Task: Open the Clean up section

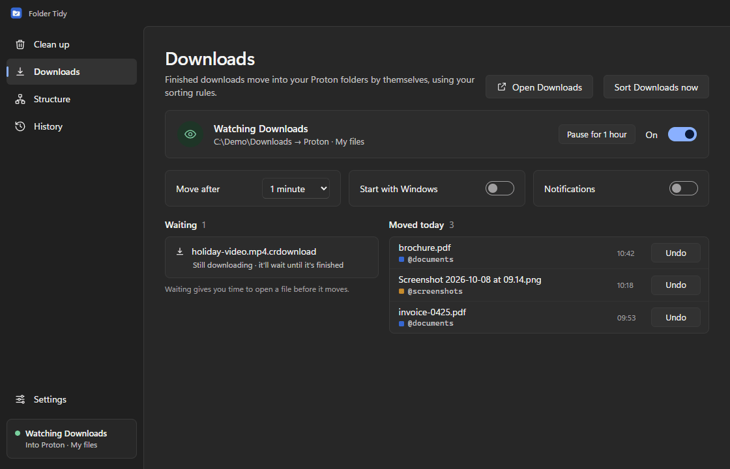Action: (x=72, y=45)
